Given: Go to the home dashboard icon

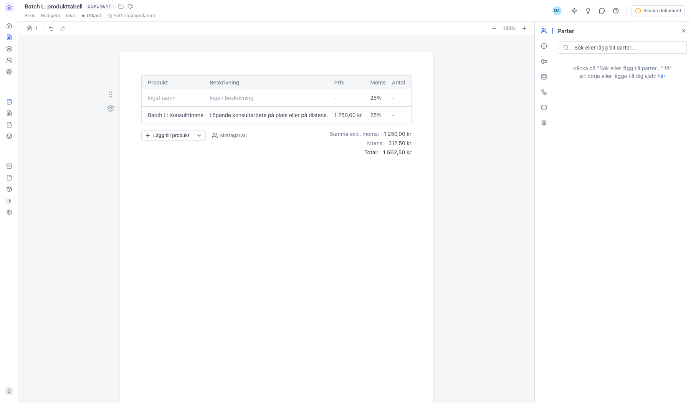Looking at the screenshot, I should (x=9, y=26).
